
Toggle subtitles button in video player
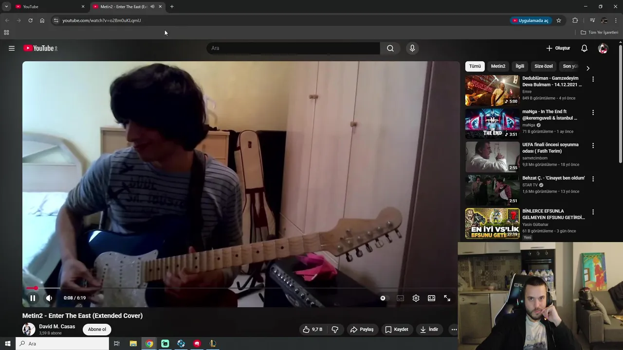pos(400,298)
